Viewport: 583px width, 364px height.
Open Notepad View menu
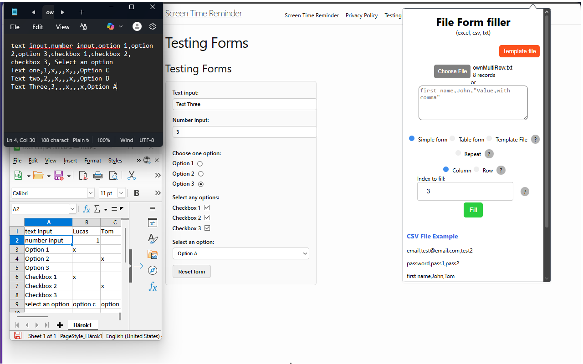coord(63,27)
